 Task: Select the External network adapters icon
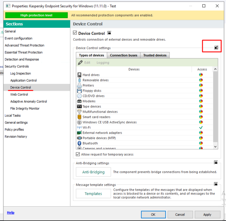(x=79, y=133)
